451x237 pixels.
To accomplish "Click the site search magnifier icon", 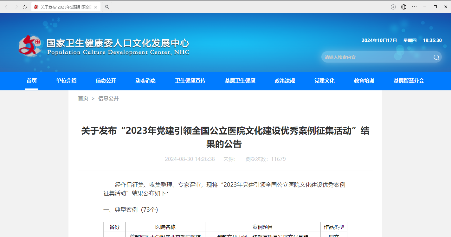I will click(x=436, y=57).
